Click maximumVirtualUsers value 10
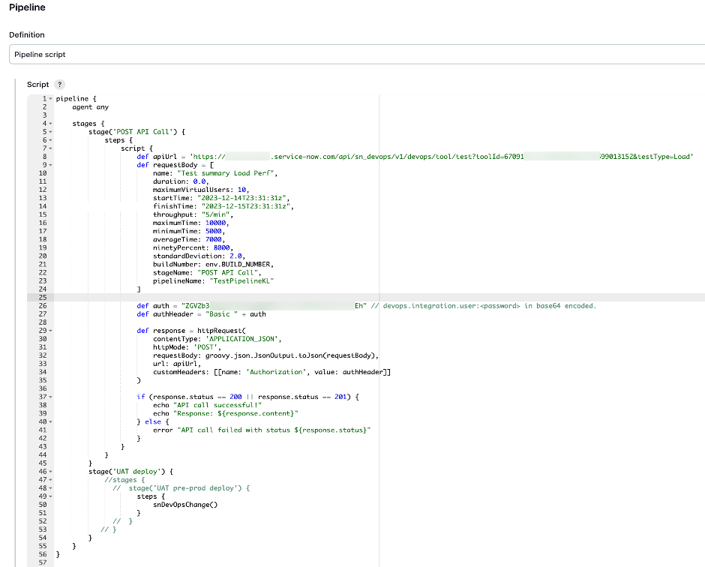 (x=242, y=190)
